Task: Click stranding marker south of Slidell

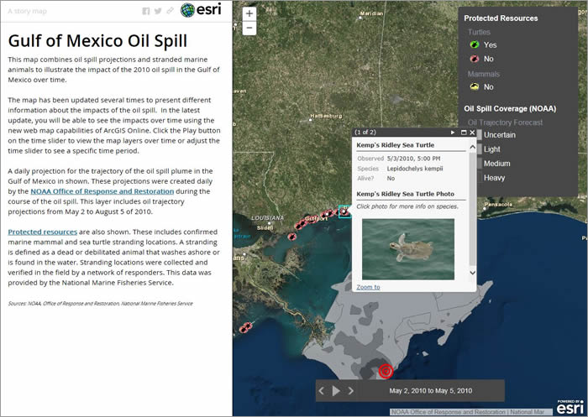Action: click(291, 237)
